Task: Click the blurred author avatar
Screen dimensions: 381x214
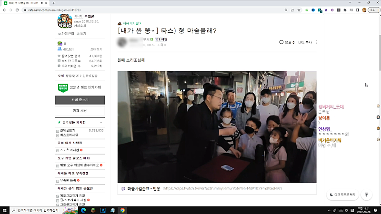Action: pos(122,42)
